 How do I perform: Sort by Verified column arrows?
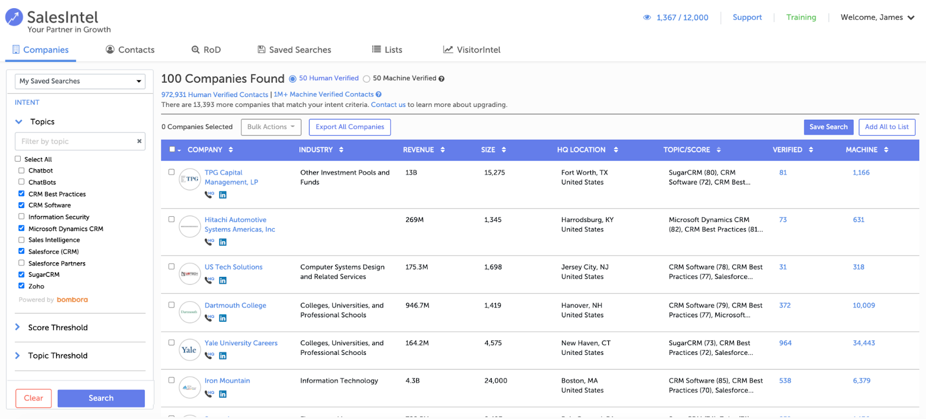(811, 150)
